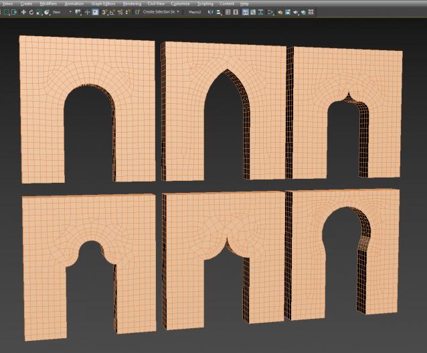The width and height of the screenshot is (427, 353).
Task: Open the Content menu
Action: (x=227, y=3)
